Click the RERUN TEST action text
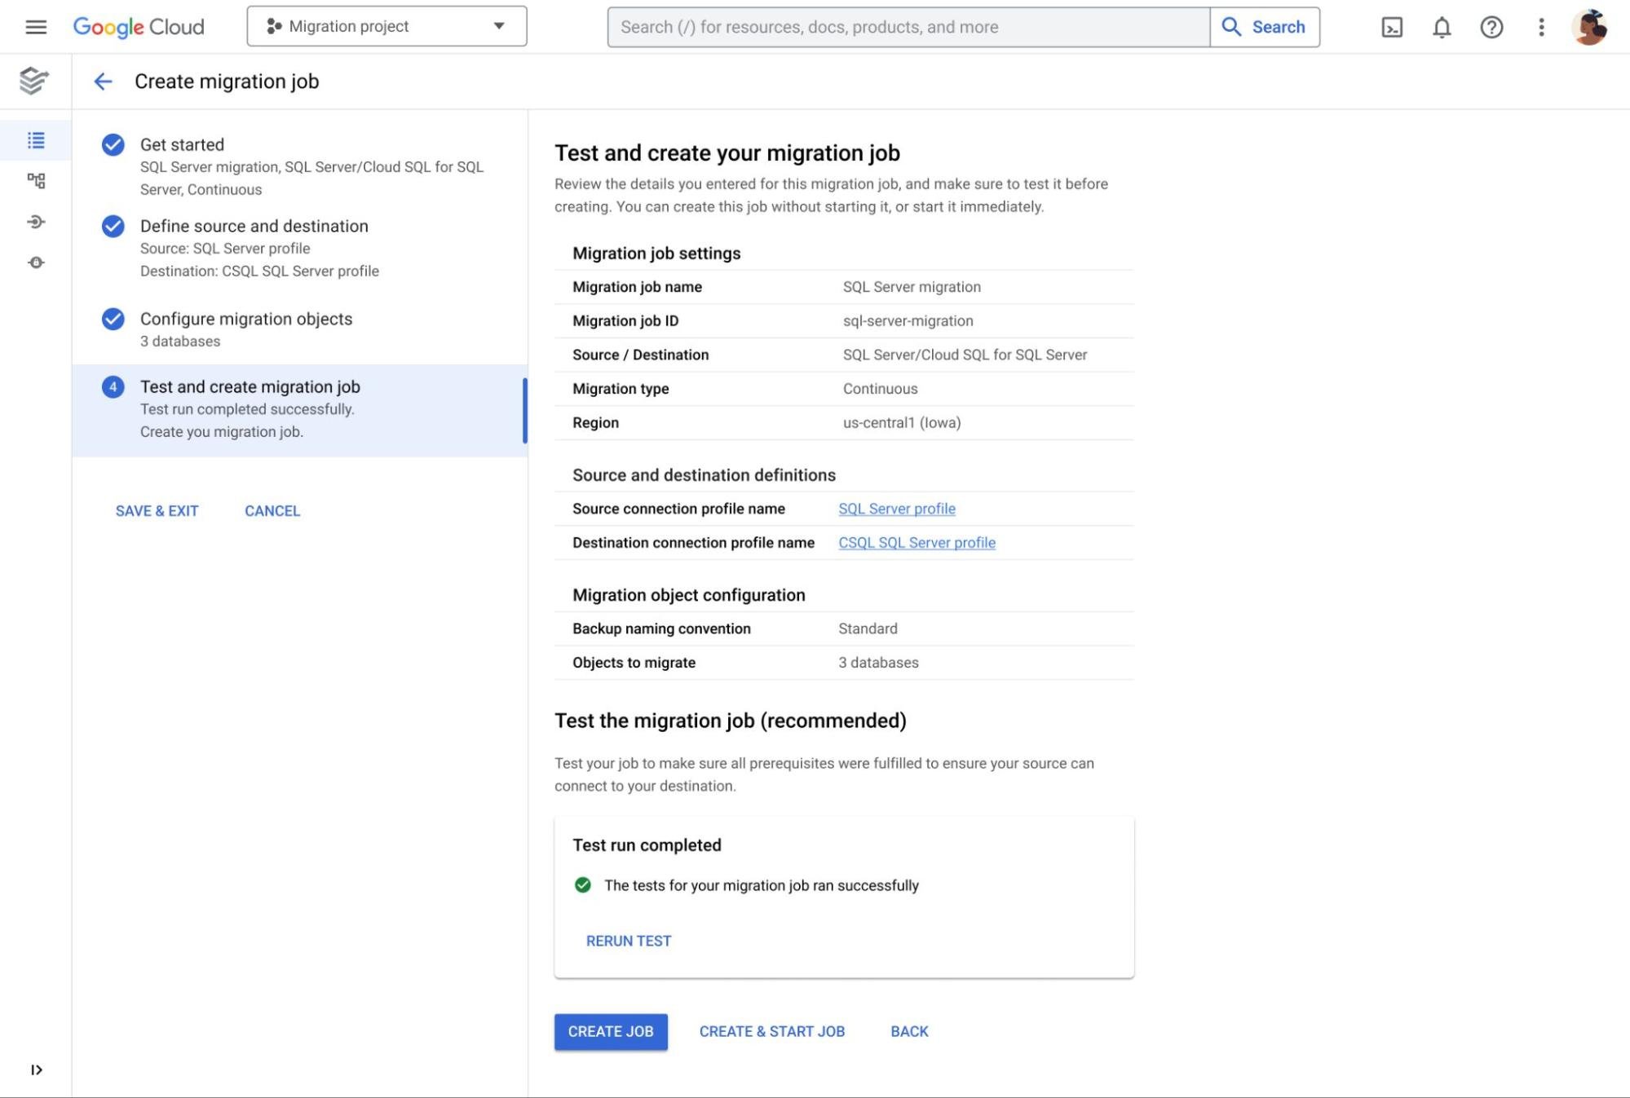This screenshot has width=1630, height=1098. click(x=629, y=940)
